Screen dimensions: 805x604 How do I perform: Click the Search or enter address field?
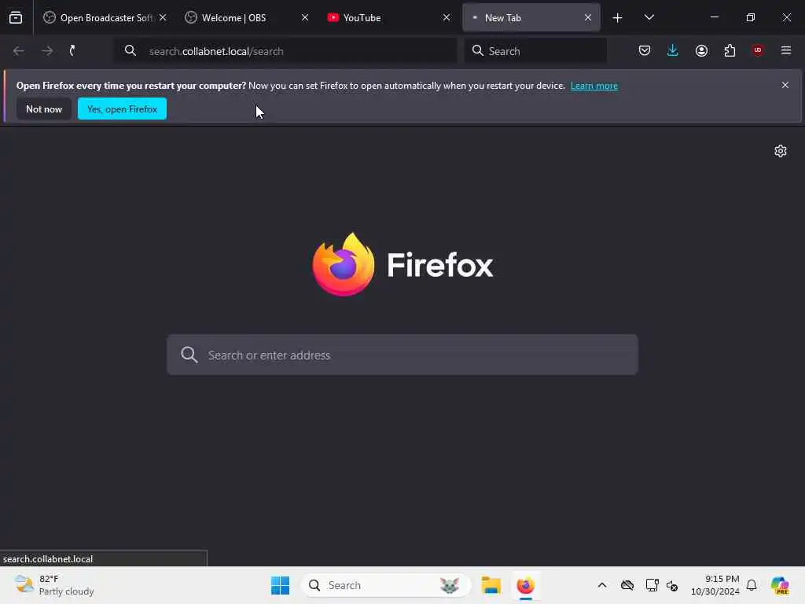click(x=402, y=355)
